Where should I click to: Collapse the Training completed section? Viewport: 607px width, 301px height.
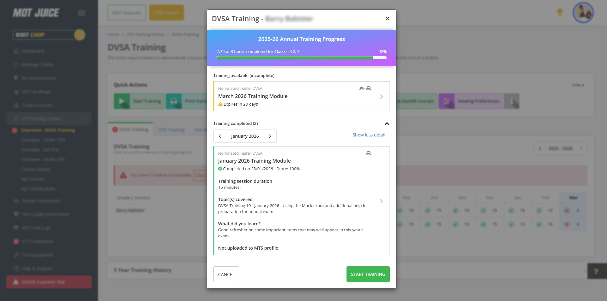(387, 124)
